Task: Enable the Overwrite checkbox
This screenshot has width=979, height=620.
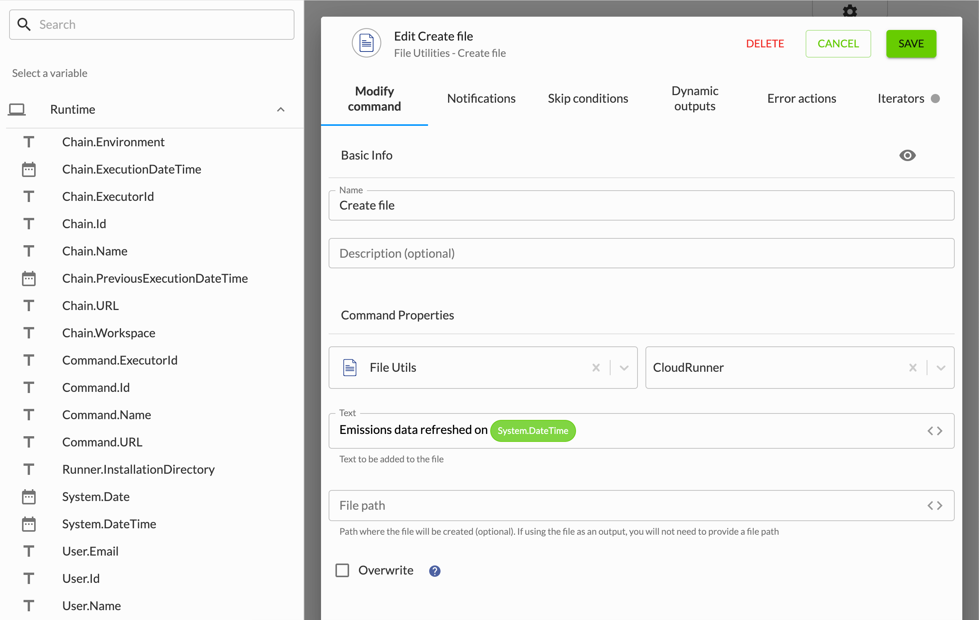Action: point(342,570)
